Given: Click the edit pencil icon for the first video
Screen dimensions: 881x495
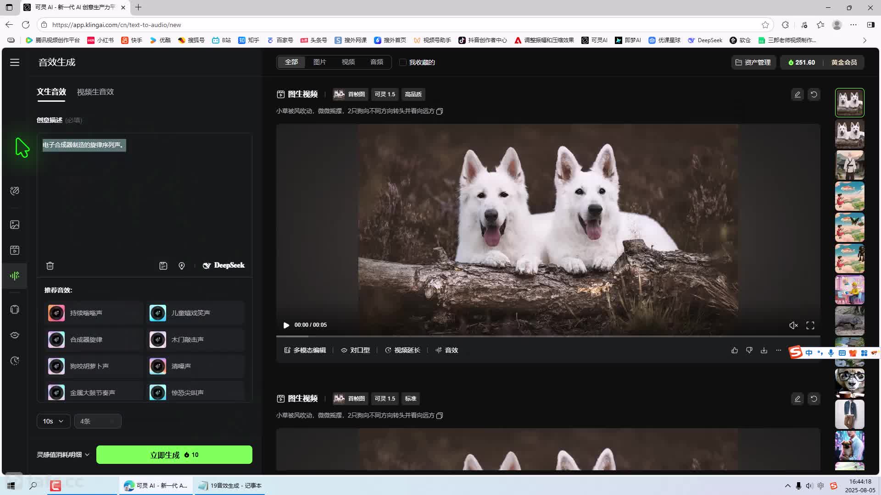Looking at the screenshot, I should click(797, 94).
